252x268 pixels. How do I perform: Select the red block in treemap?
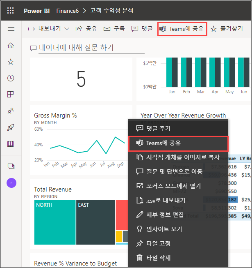coord(122,215)
